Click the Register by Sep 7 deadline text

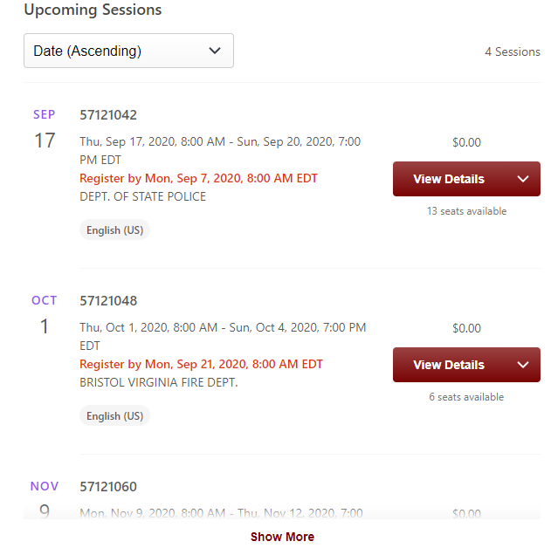coord(199,178)
